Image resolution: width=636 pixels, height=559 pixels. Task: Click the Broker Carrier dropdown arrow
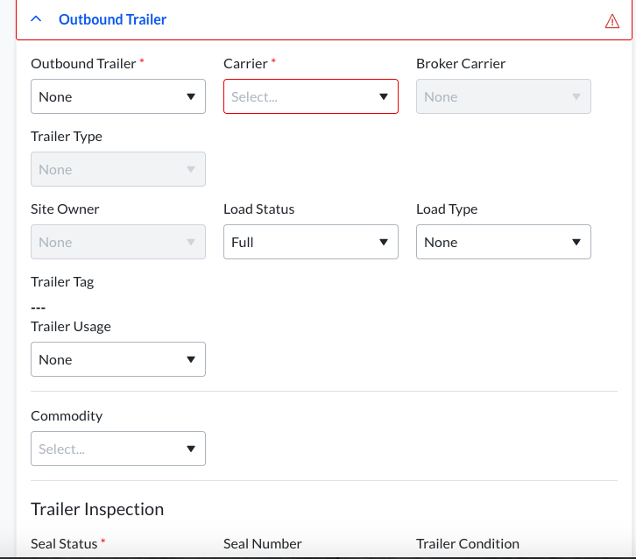(576, 96)
